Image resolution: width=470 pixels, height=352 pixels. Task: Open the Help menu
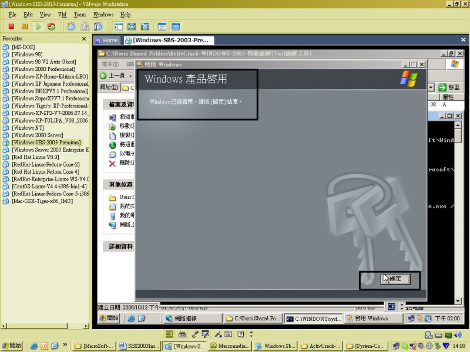pyautogui.click(x=125, y=15)
